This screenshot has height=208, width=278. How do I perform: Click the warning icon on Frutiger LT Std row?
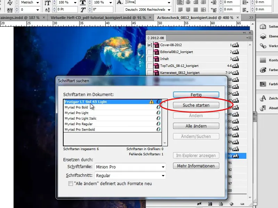pyautogui.click(x=152, y=102)
